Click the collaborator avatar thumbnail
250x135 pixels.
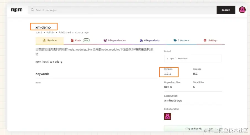click(167, 117)
